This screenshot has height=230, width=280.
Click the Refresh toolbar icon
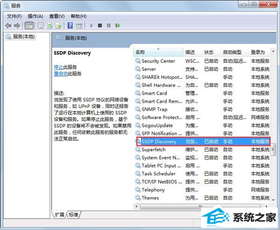[x=50, y=26]
